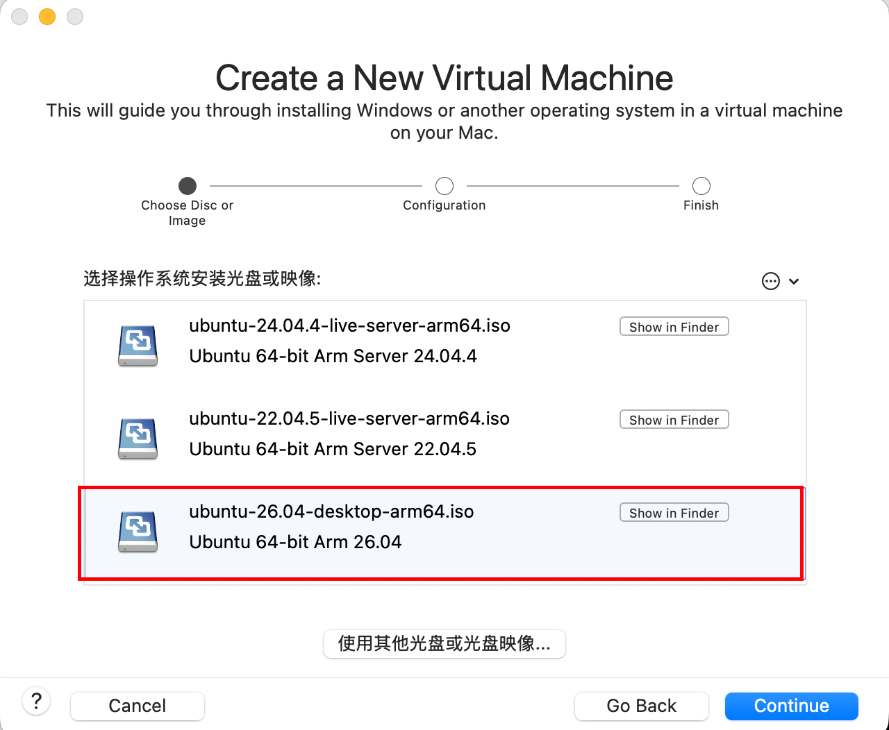
Task: Show ubuntu-24.04.4 server ISO in Finder
Action: tap(674, 327)
